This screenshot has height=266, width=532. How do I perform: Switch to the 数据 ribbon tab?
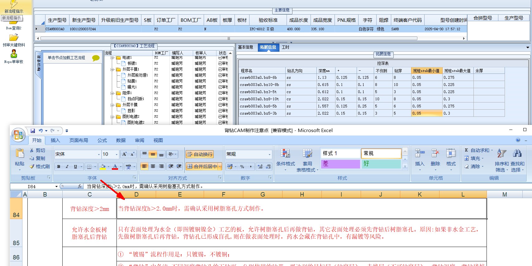121,140
